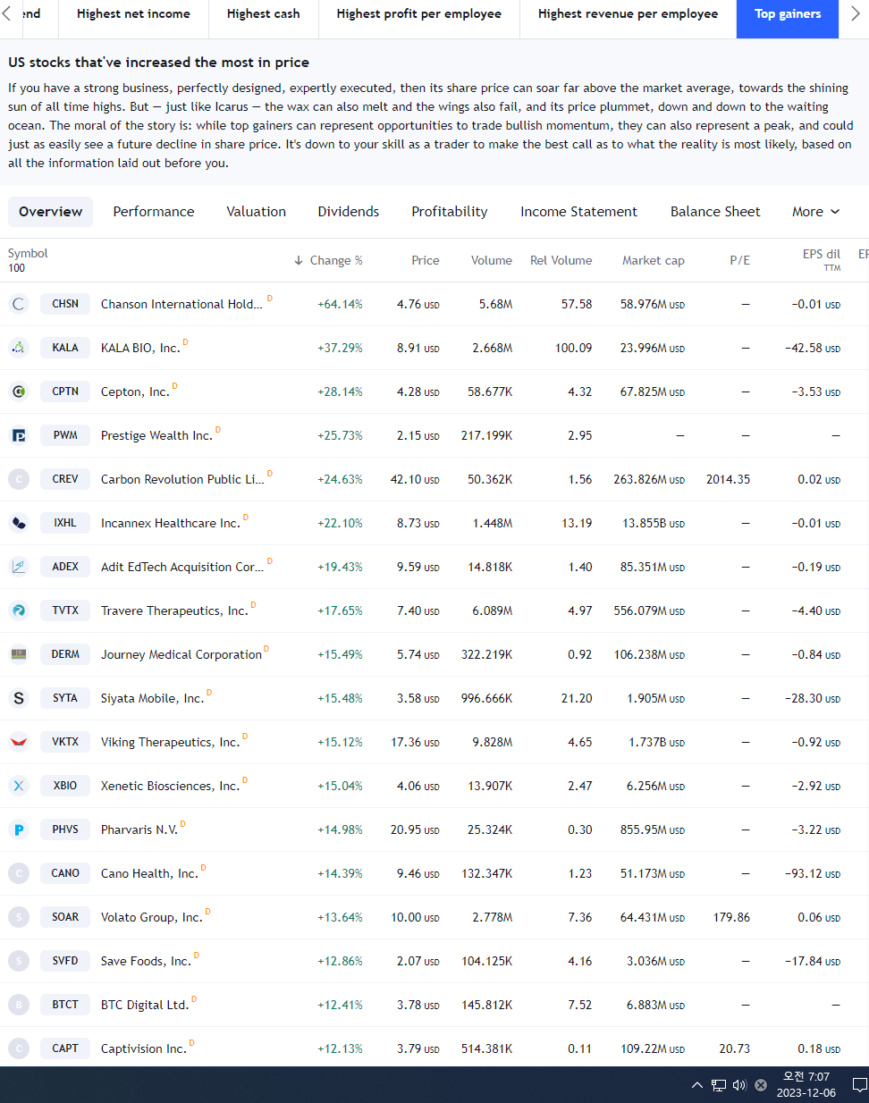Image resolution: width=869 pixels, height=1103 pixels.
Task: Show hidden system tray icons
Action: click(697, 1085)
